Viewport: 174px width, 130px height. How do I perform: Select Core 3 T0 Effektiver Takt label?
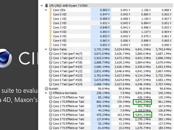coord(69,110)
